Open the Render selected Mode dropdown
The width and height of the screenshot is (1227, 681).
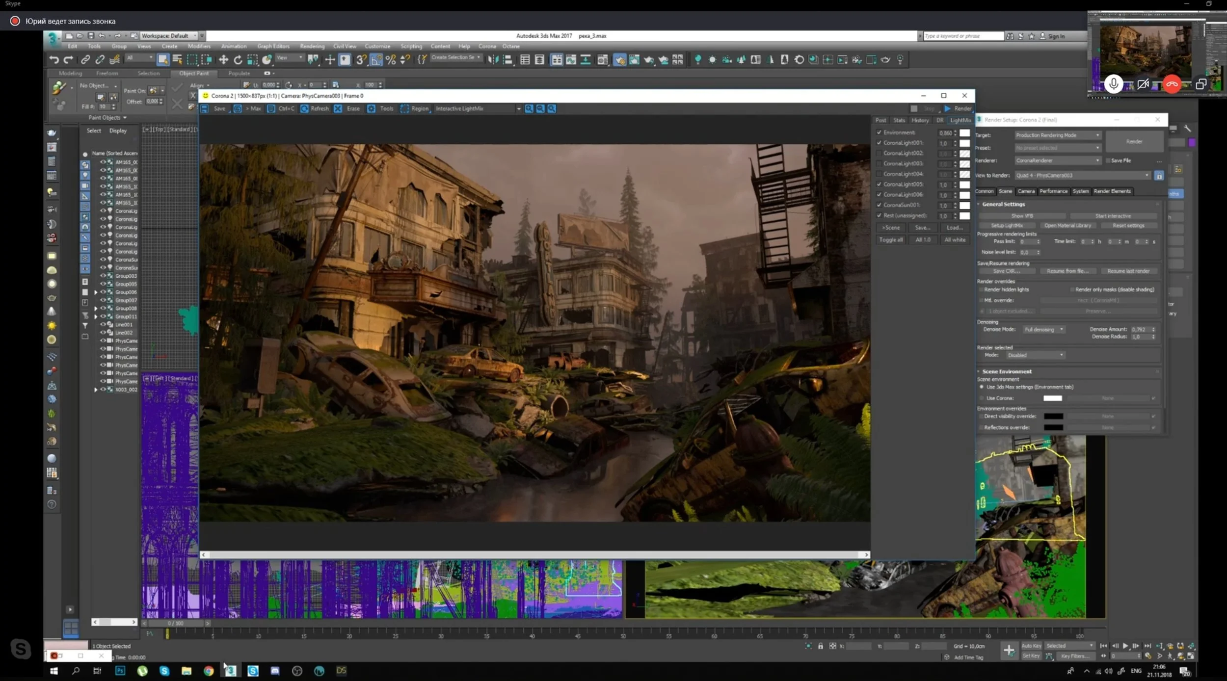tap(1035, 355)
